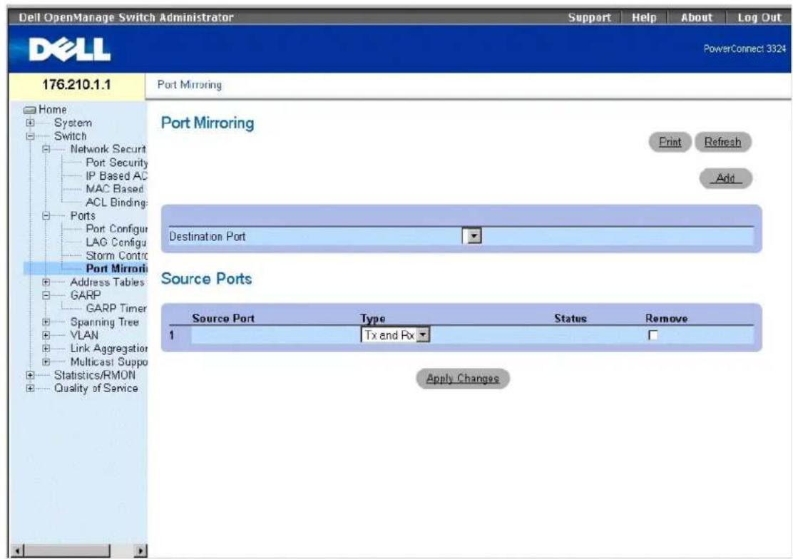Expand the Quality of Service node
793x559 pixels.
[x=31, y=389]
